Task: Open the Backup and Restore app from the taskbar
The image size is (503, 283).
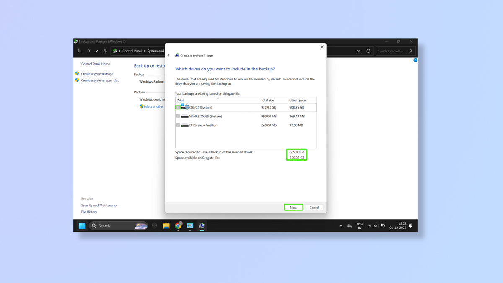Action: click(202, 226)
